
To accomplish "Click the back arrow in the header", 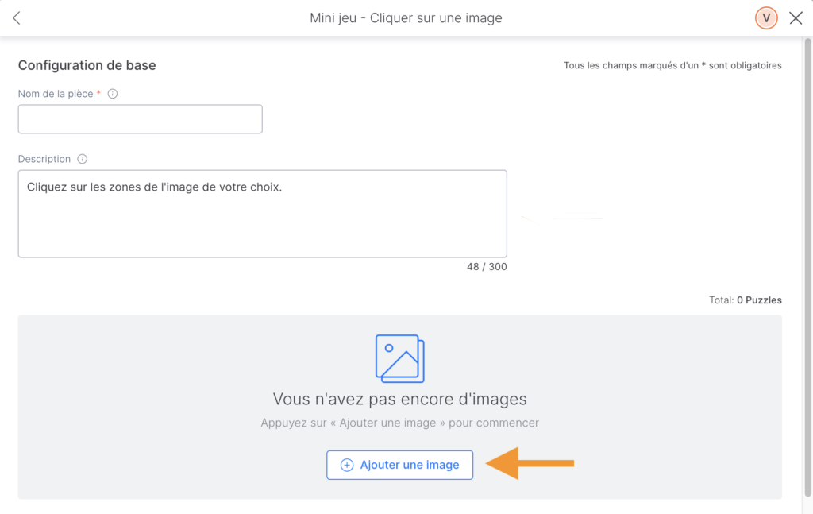I will point(17,18).
